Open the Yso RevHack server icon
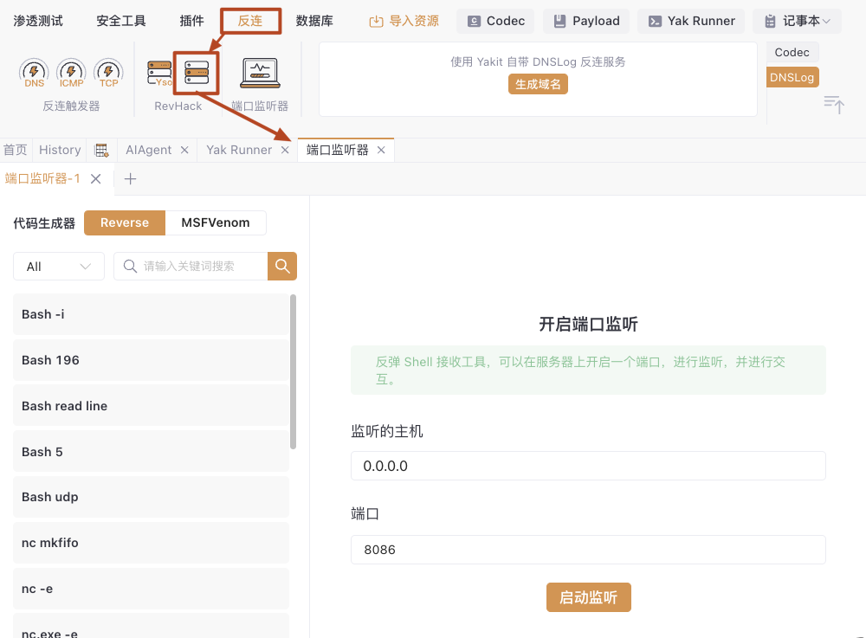The image size is (866, 638). (x=159, y=74)
